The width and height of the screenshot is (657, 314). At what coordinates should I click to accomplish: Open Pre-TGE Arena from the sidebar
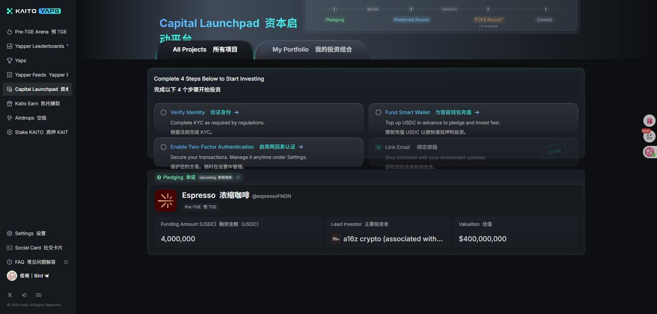click(x=37, y=32)
